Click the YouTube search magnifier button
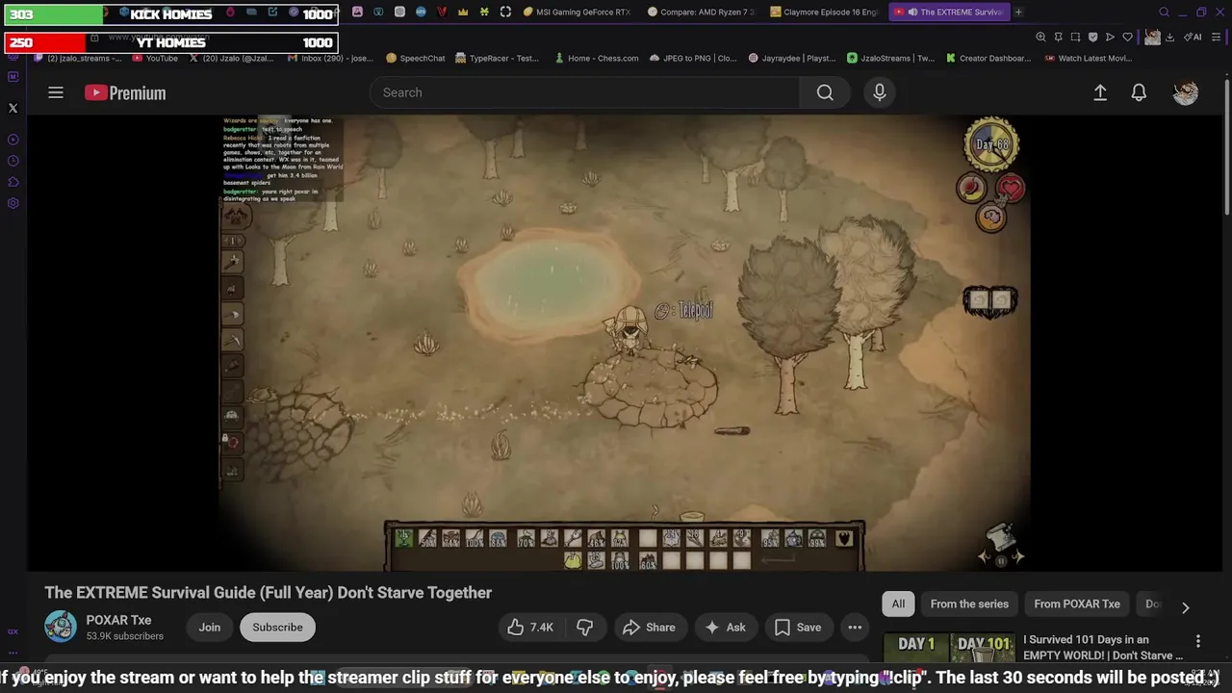1232x693 pixels. [825, 92]
